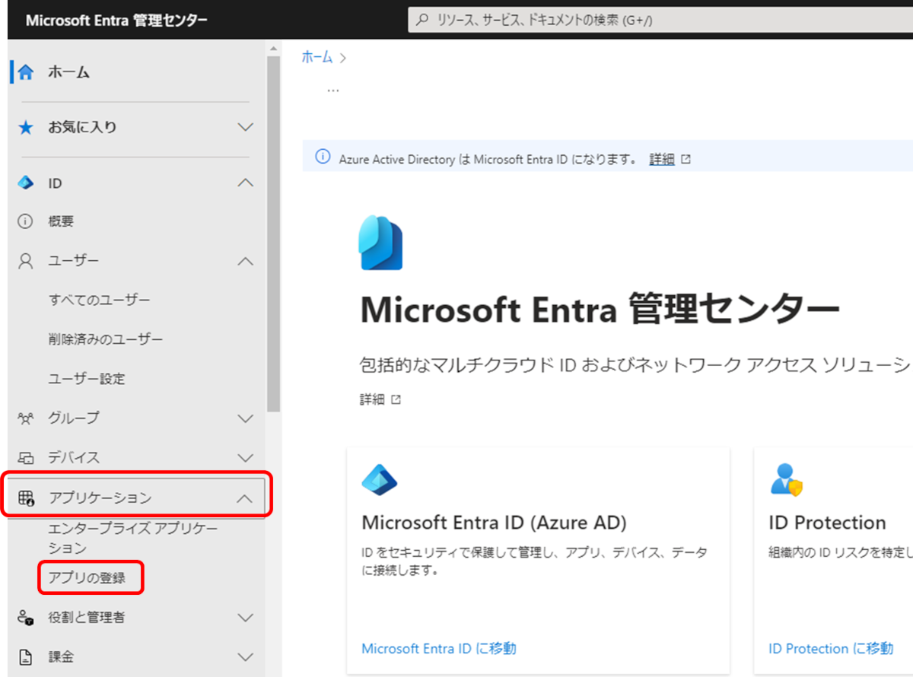Screen dimensions: 913x677
Task: Open エンタープライズ アプリケーション
Action: pos(132,538)
